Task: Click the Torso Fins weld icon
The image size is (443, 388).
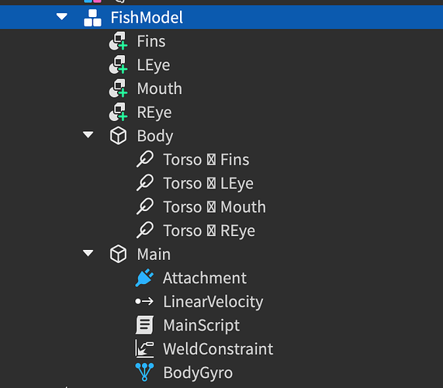Action: click(145, 159)
